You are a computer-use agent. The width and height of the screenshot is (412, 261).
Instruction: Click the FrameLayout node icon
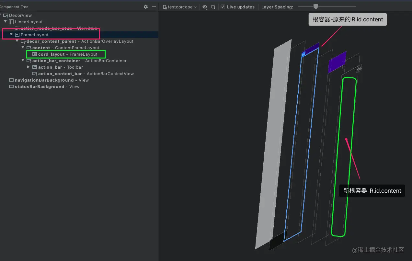tap(17, 35)
